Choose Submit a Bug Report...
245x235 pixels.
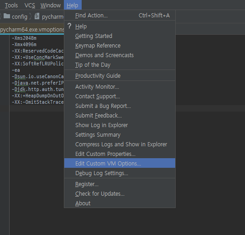[x=120, y=106]
